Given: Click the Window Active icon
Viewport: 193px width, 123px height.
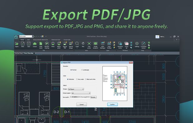Looking at the screenshot, I should [x=120, y=43].
